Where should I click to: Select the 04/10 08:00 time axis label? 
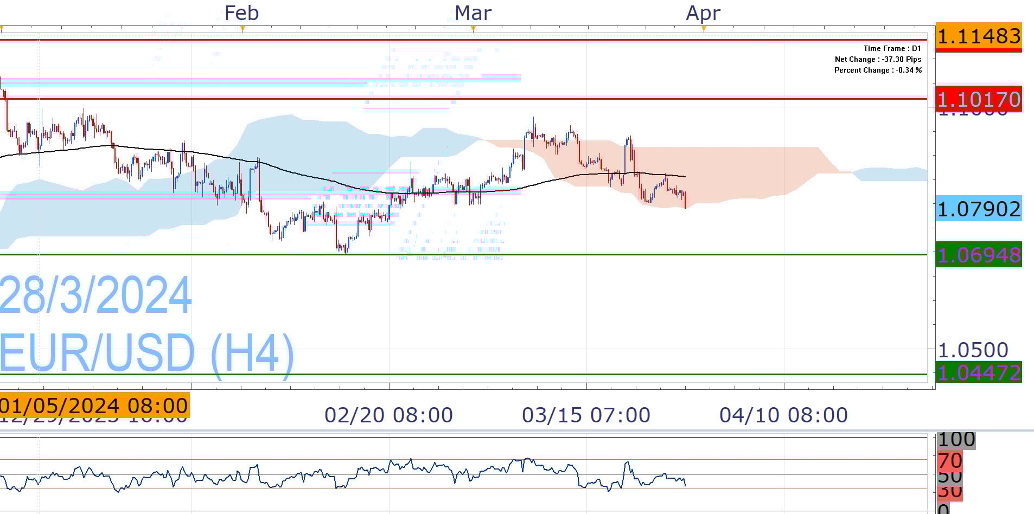pos(783,415)
